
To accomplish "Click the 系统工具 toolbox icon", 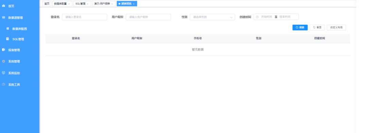I will 3,85.
